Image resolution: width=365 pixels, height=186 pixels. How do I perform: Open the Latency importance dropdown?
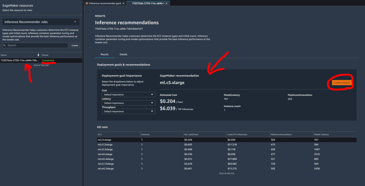coord(129,103)
